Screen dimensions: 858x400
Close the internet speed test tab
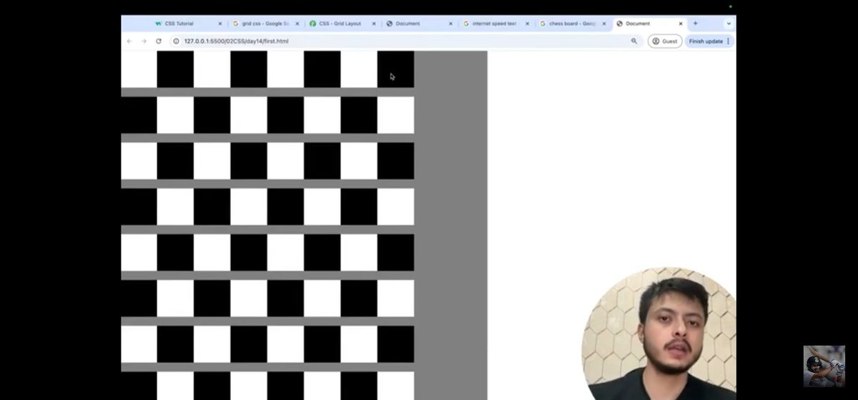click(x=528, y=24)
